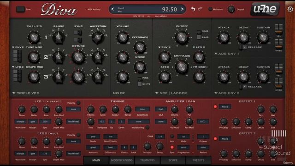Click the filter CUTOFF knob
The image size is (295, 166).
pos(182,37)
